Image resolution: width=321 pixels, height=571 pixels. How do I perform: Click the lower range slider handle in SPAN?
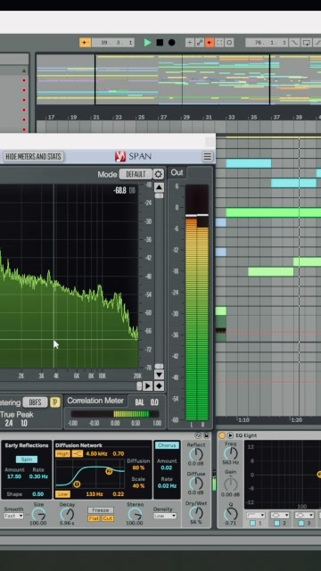159,366
